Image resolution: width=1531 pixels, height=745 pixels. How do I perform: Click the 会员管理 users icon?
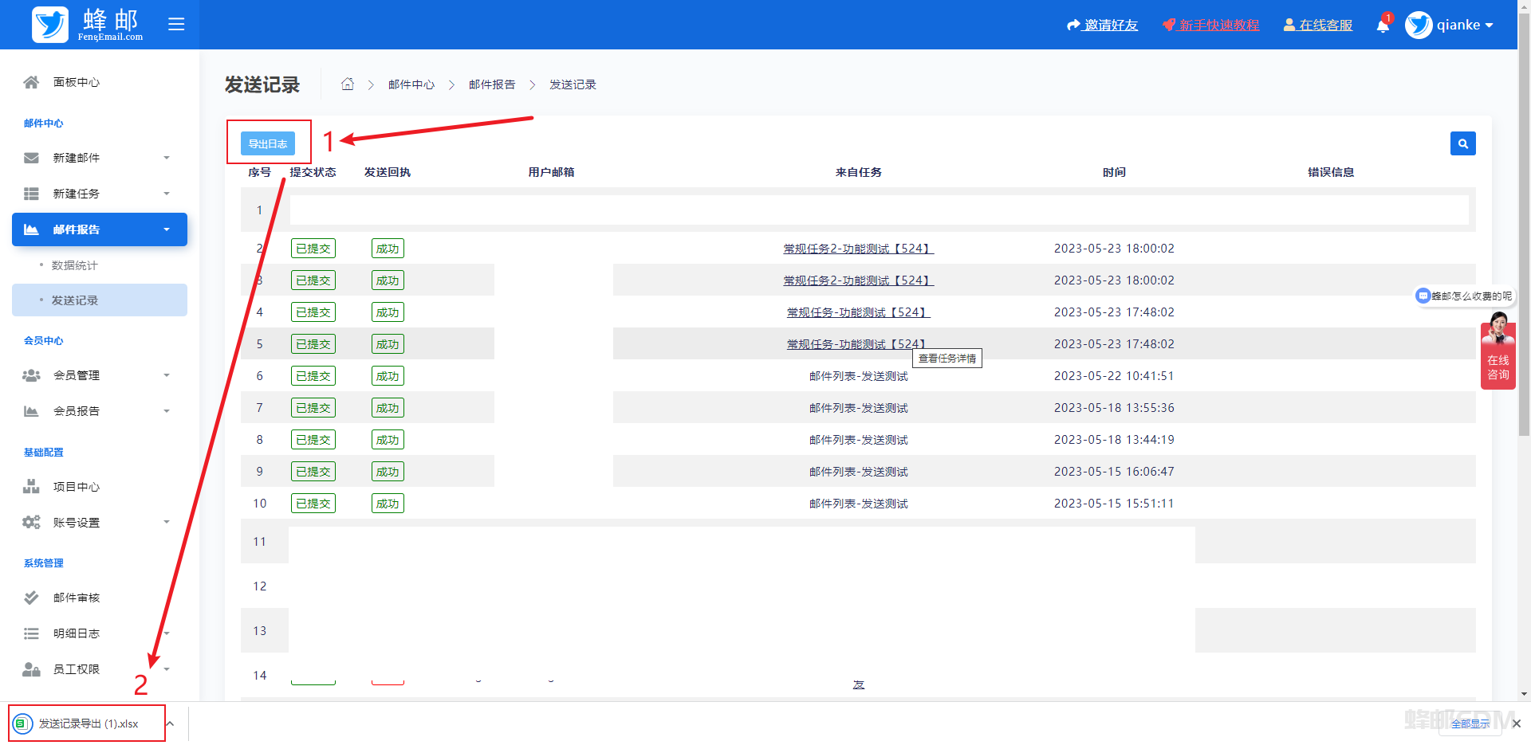click(x=31, y=375)
